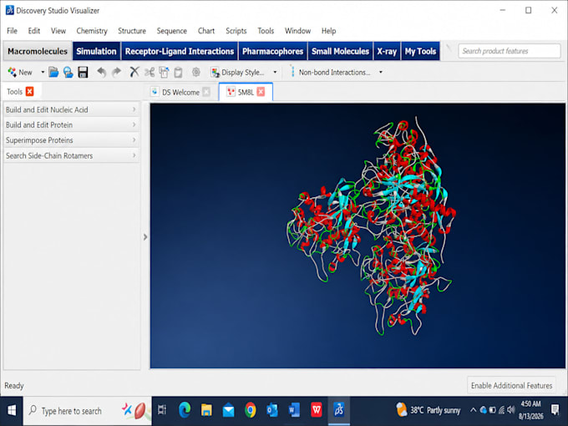The height and width of the screenshot is (426, 568).
Task: Open the Tools menu in menu bar
Action: tap(266, 31)
